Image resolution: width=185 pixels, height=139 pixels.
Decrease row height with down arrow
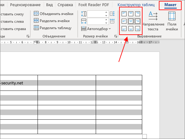[106, 16]
